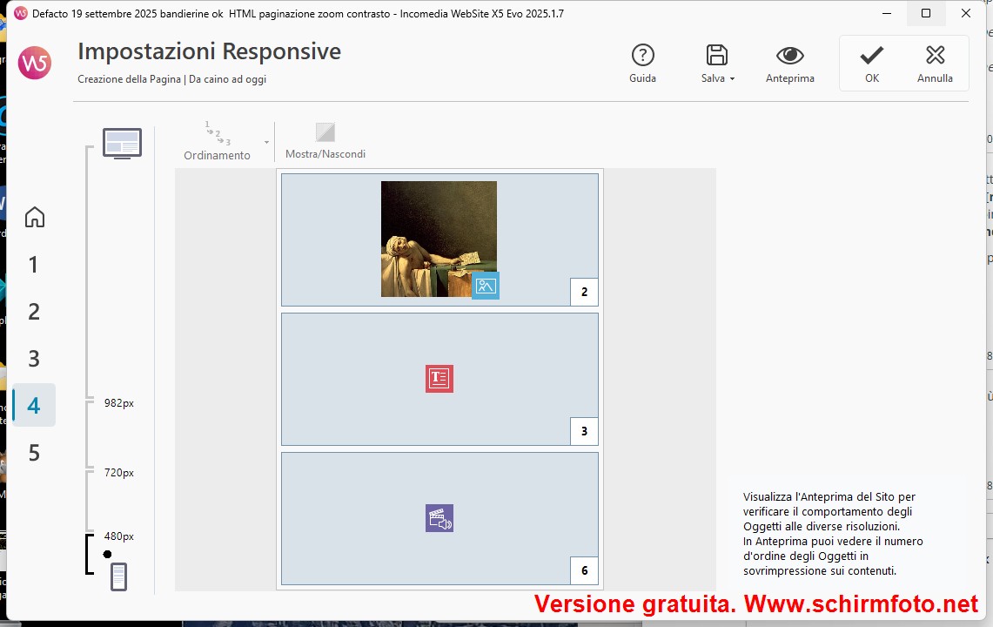Click the Salva floppy disk icon
The height and width of the screenshot is (627, 993).
716,56
